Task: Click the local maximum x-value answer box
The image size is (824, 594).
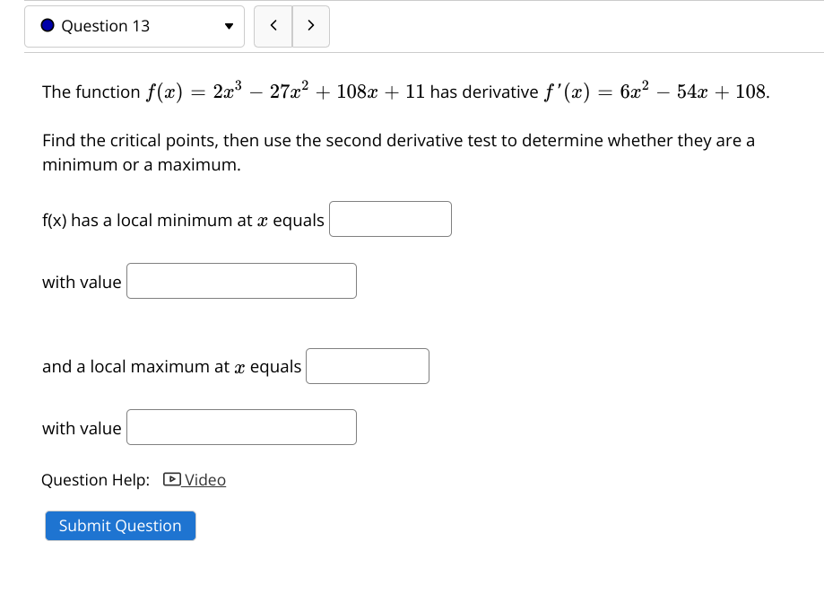Action: click(368, 365)
